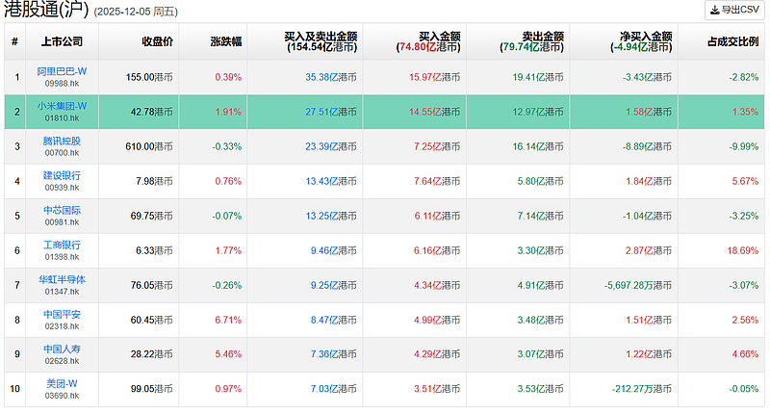
Task: Open the 工商银行 stock page
Action: coord(62,245)
